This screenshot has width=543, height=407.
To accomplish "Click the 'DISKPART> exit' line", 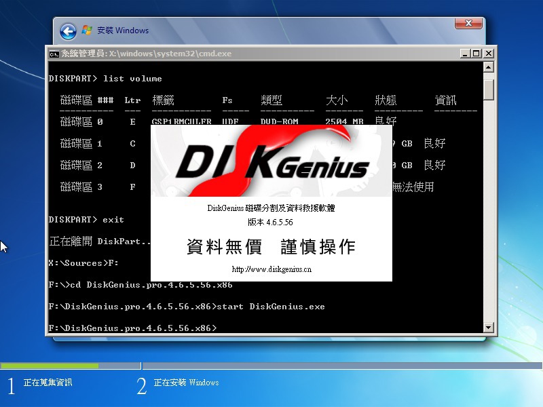I will (86, 220).
